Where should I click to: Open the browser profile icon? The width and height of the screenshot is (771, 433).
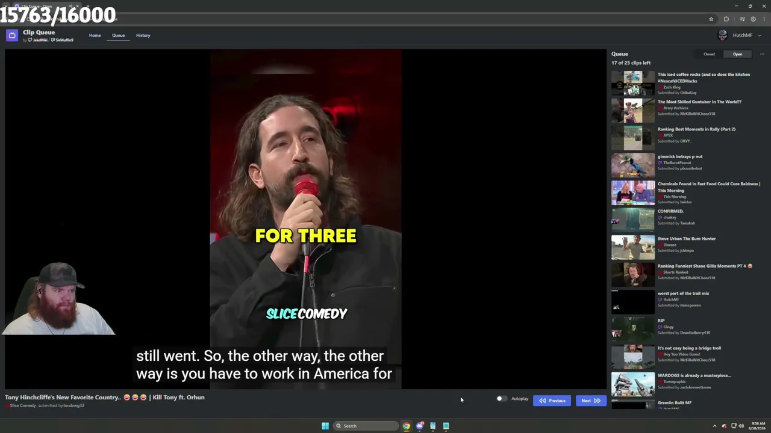point(753,19)
